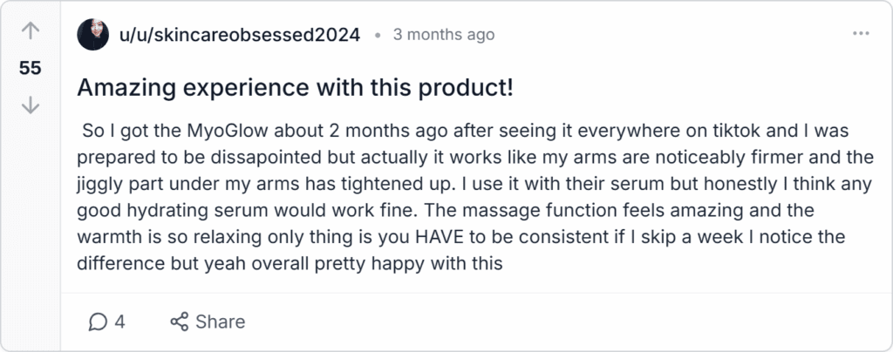The image size is (893, 352).
Task: Click the "3 months ago" timestamp
Action: [444, 35]
